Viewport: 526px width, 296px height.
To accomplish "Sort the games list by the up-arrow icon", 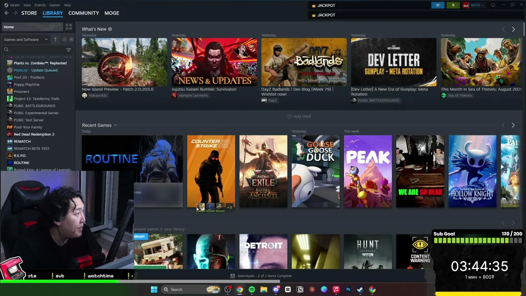I will pyautogui.click(x=55, y=39).
